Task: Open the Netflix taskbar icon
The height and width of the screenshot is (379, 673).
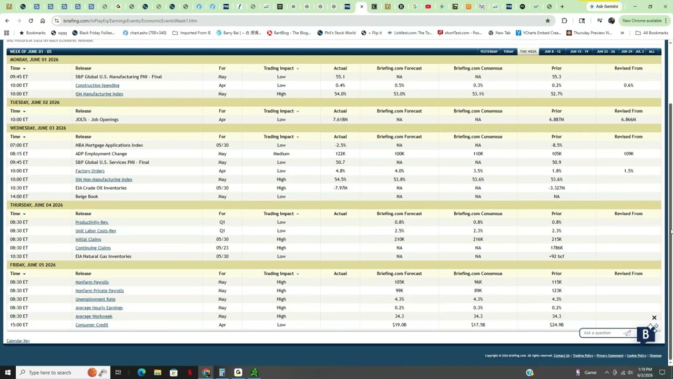Action: coord(190,373)
